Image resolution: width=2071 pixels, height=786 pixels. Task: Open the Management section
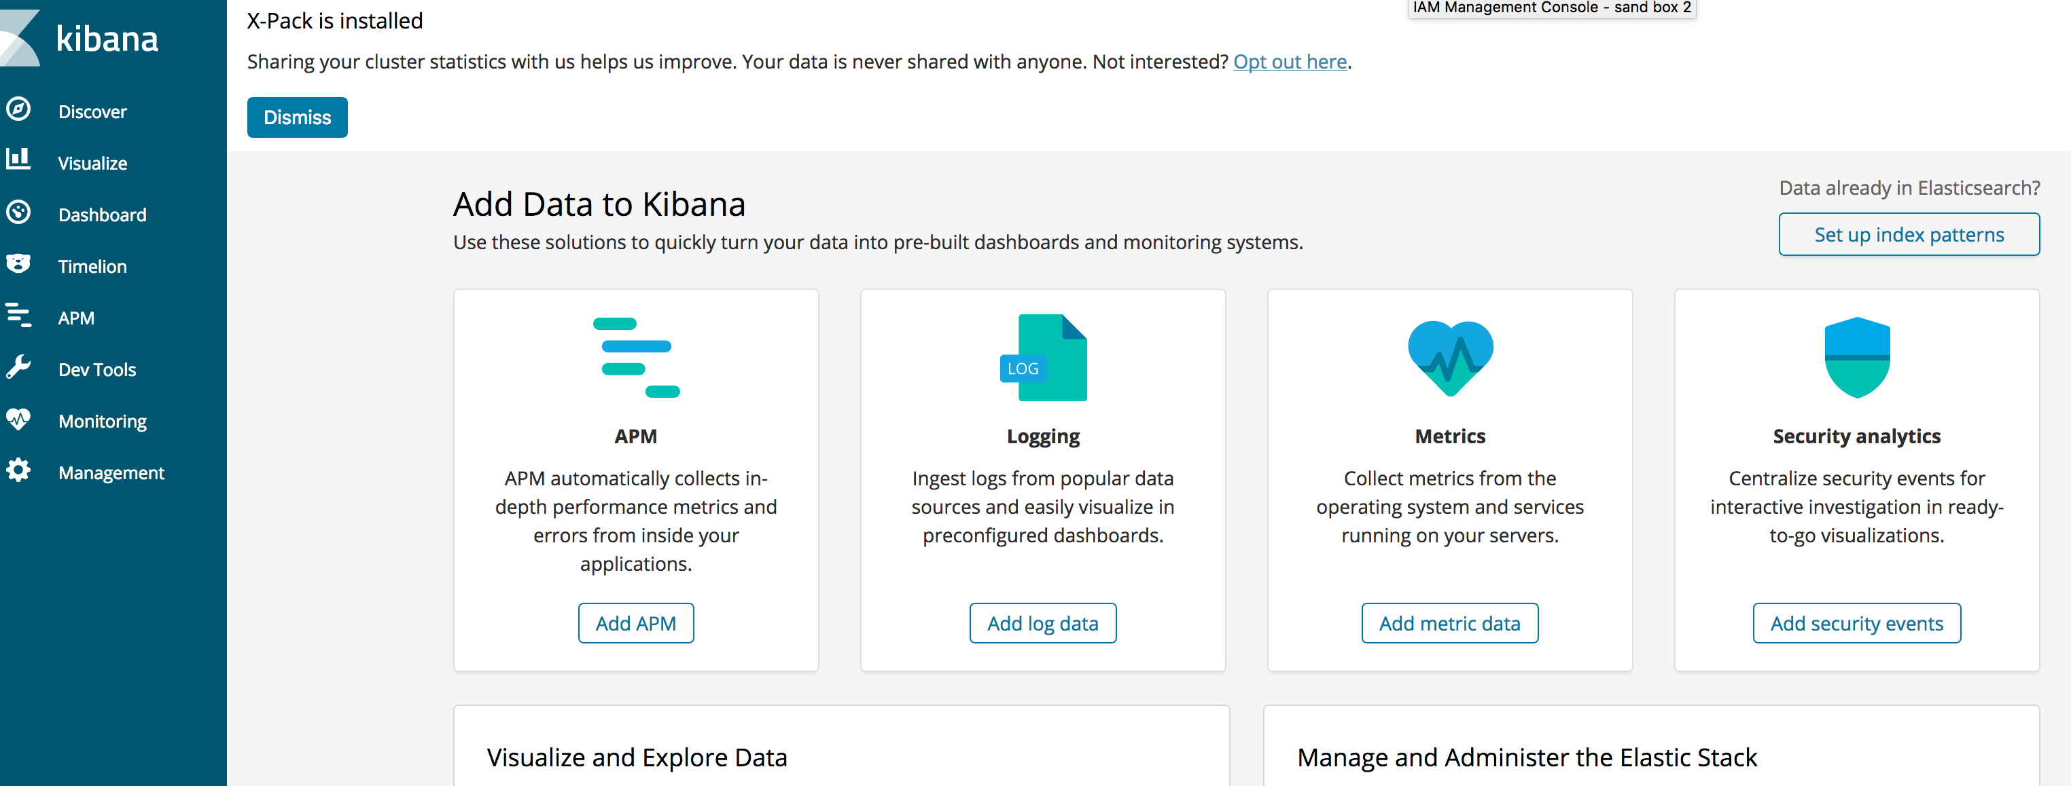point(111,472)
